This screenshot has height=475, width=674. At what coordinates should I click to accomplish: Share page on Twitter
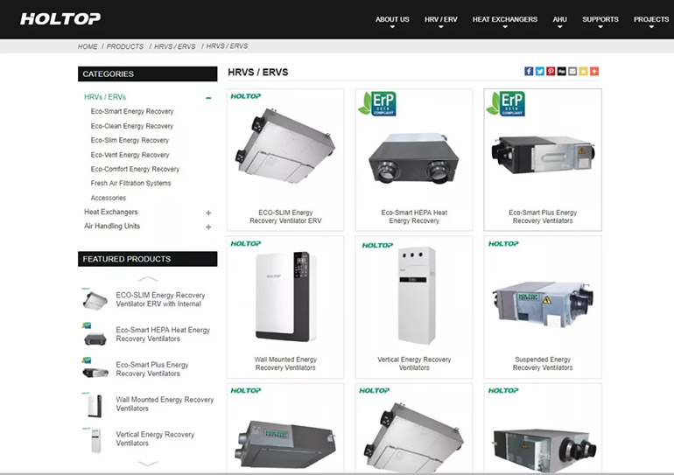click(540, 71)
